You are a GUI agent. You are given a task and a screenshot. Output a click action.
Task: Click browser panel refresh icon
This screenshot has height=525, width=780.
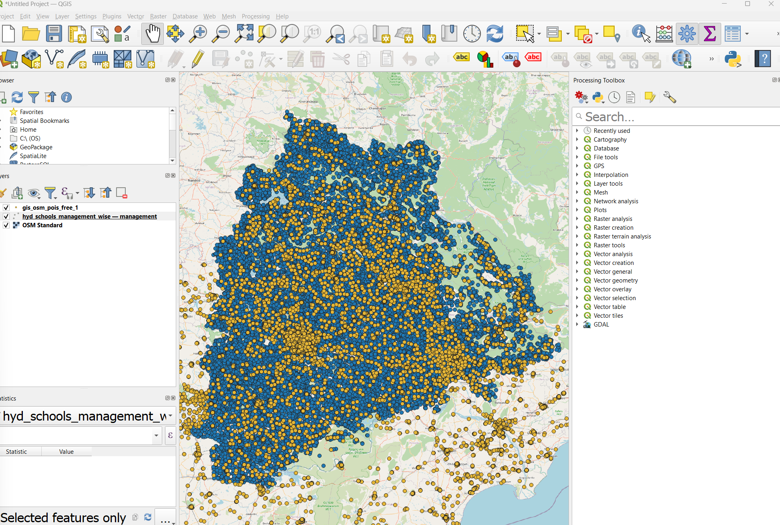pyautogui.click(x=17, y=97)
